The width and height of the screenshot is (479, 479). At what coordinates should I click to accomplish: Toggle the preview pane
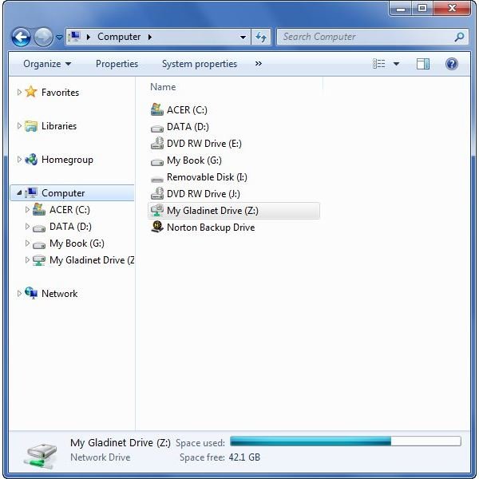click(423, 64)
